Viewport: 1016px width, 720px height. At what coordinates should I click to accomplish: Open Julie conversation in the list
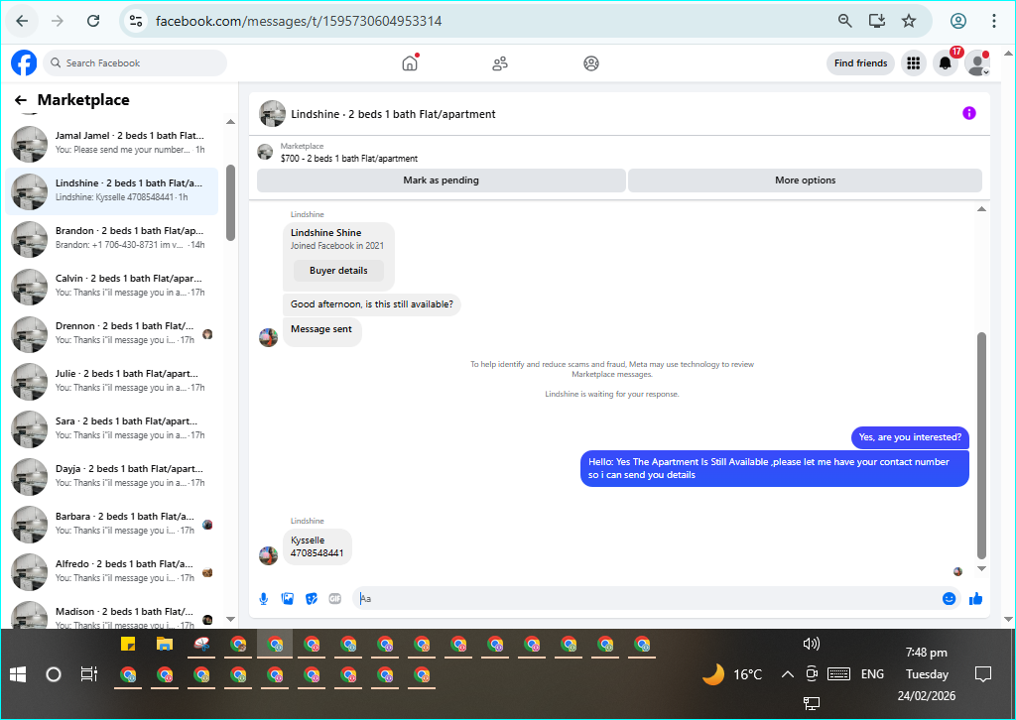coord(111,381)
